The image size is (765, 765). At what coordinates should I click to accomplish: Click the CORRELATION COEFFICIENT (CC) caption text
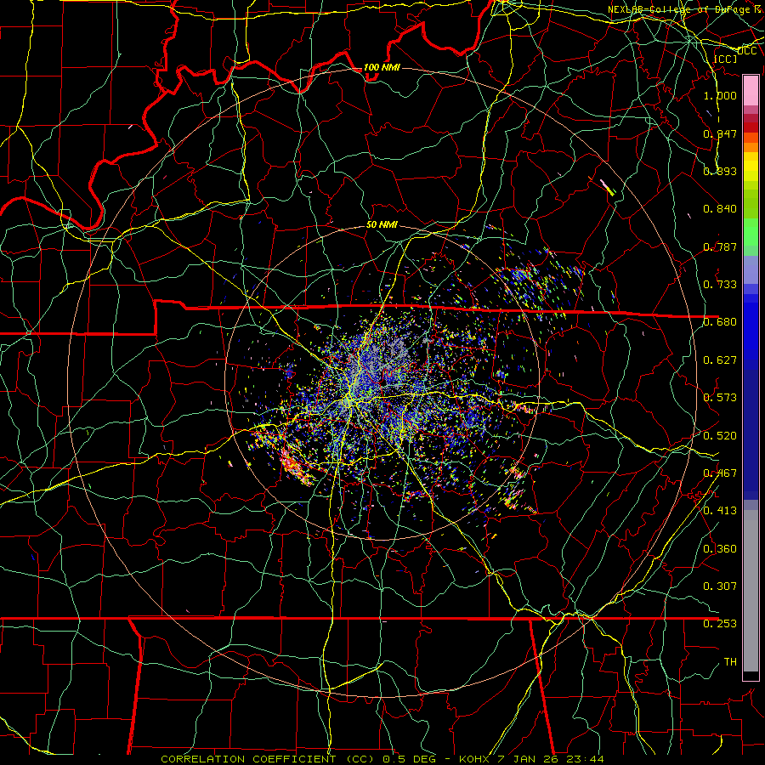click(x=268, y=759)
